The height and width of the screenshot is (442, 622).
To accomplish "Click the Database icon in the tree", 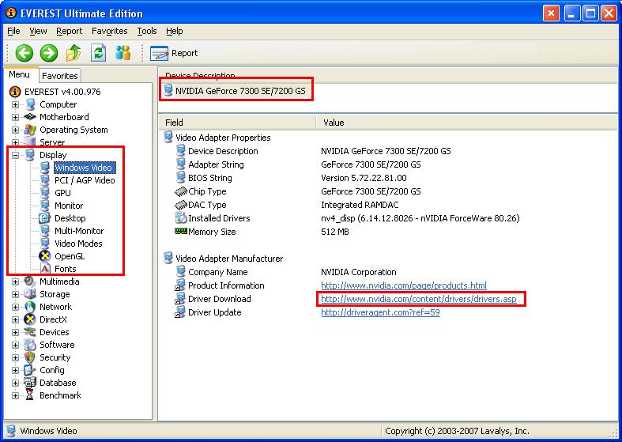I will pos(30,383).
